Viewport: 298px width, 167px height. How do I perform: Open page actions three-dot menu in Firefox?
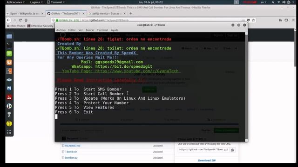tap(243, 20)
